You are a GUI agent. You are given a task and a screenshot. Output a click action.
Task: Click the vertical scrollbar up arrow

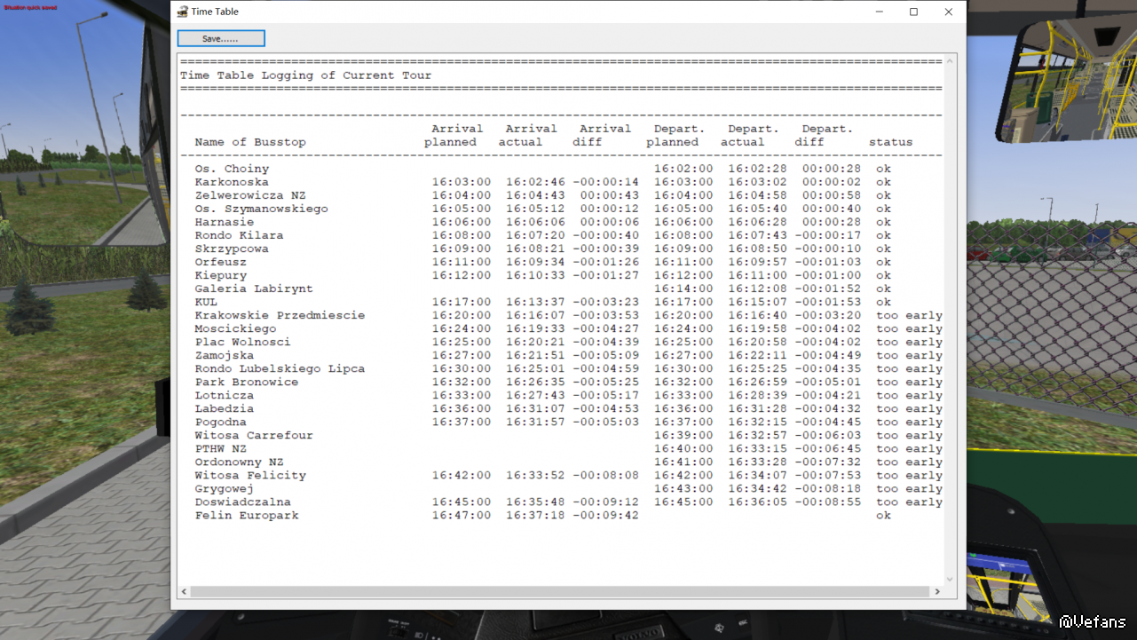pos(950,62)
